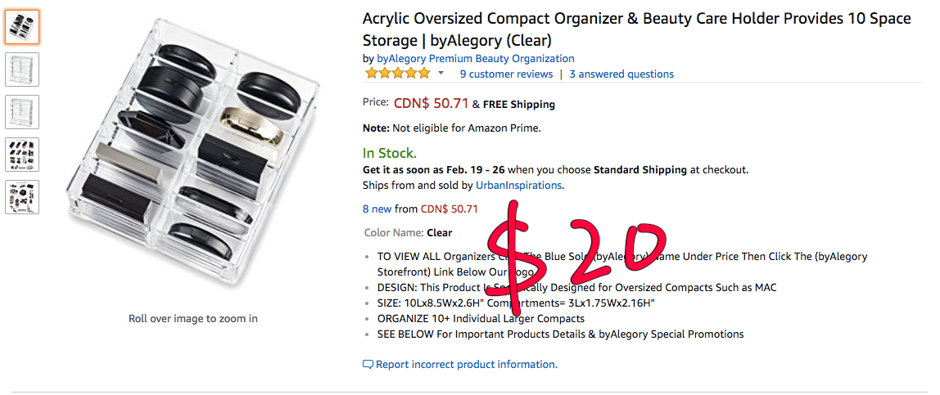Expand the rating breakdown dropdown arrow

[x=441, y=74]
